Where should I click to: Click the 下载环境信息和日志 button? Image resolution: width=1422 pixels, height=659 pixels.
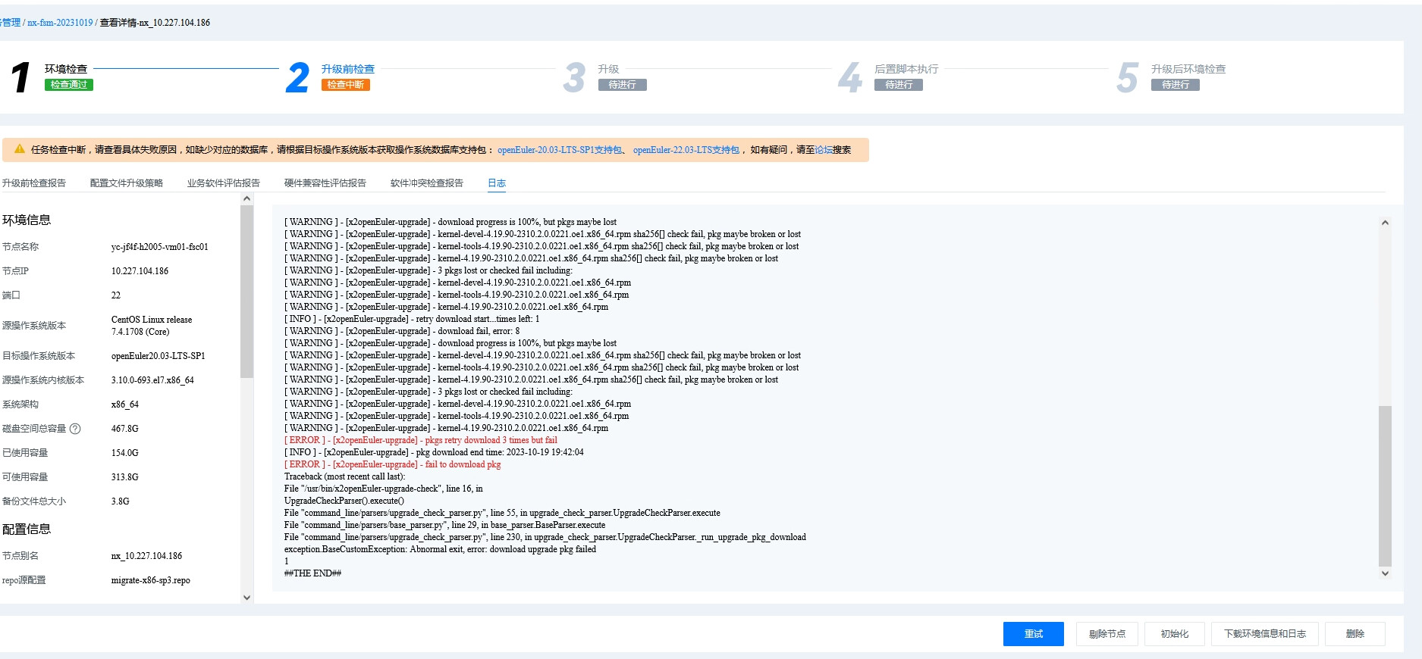[1265, 634]
